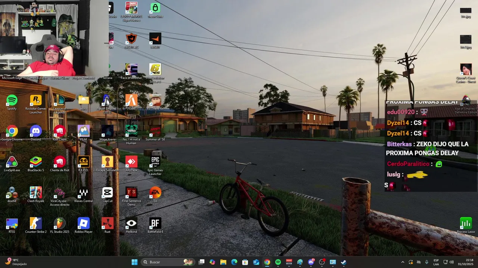The width and height of the screenshot is (478, 268).
Task: Click the Buscar taskbar search box
Action: (x=168, y=262)
